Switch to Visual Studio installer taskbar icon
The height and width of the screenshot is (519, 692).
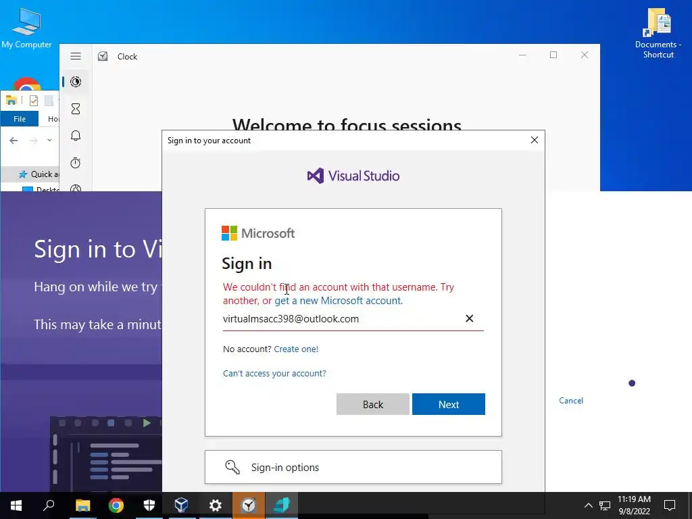pos(282,505)
